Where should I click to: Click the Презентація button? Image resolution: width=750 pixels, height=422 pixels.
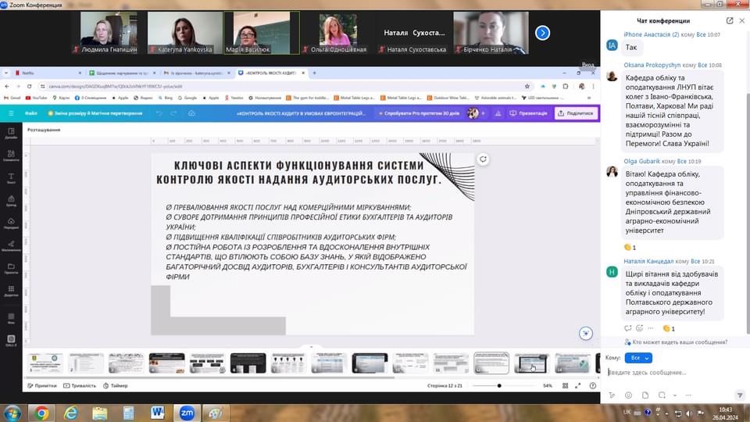(529, 113)
